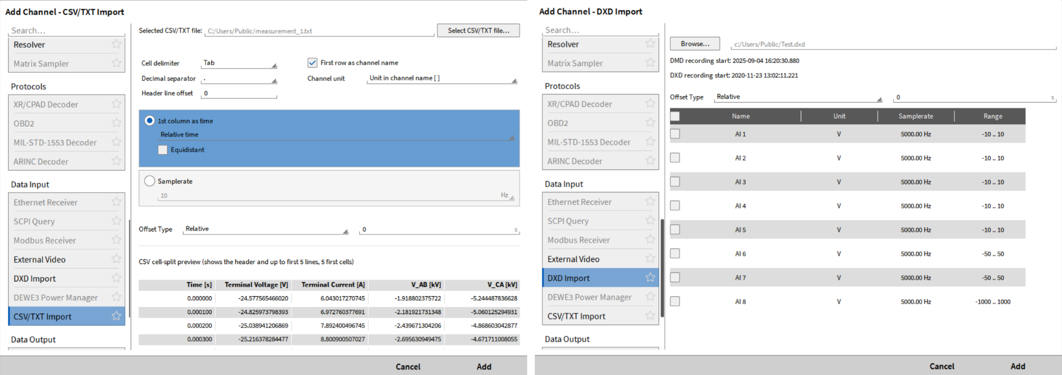
Task: Favorite Modbus Receiver in the DXD Import dialog
Action: [x=650, y=240]
